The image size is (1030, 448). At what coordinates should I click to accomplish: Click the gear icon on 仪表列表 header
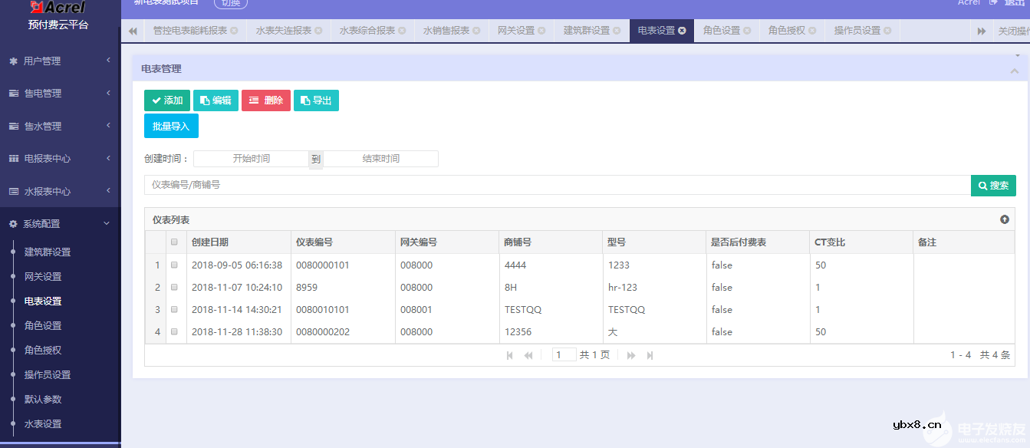pos(1004,219)
